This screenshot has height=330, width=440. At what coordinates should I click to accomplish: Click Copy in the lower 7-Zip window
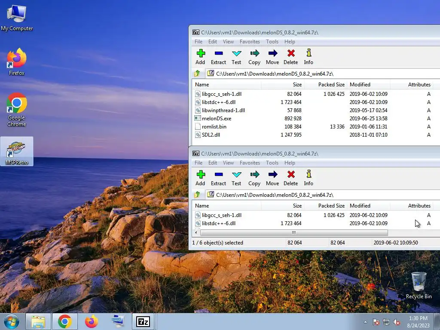tap(254, 178)
